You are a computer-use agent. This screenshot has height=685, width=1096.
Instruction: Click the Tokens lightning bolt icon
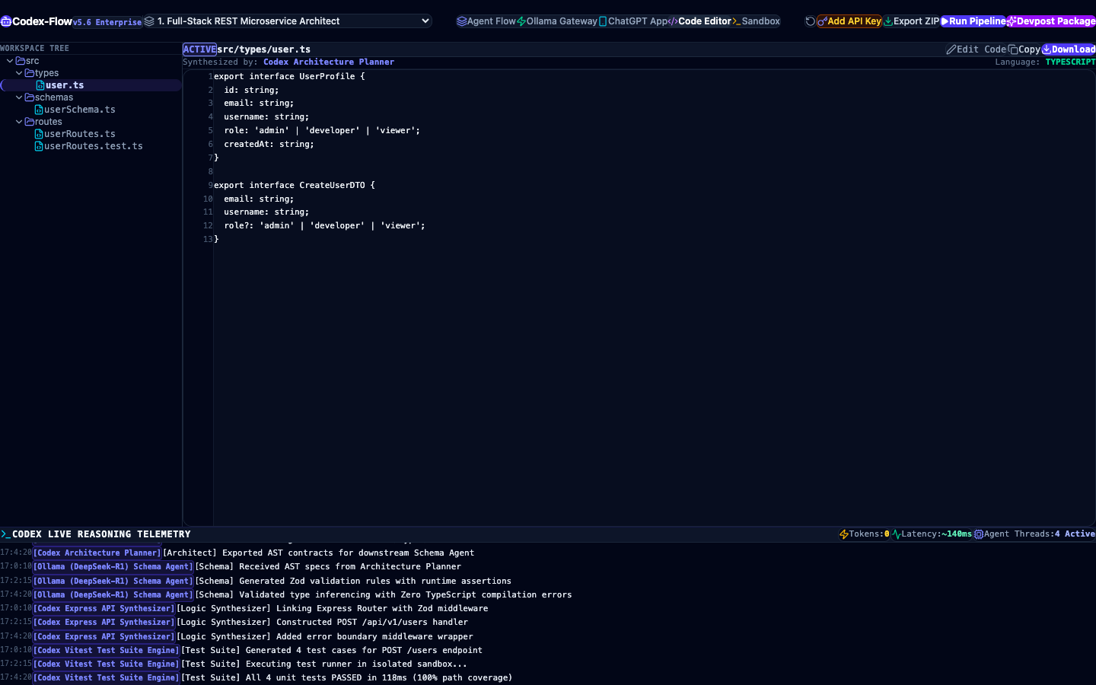(x=844, y=534)
